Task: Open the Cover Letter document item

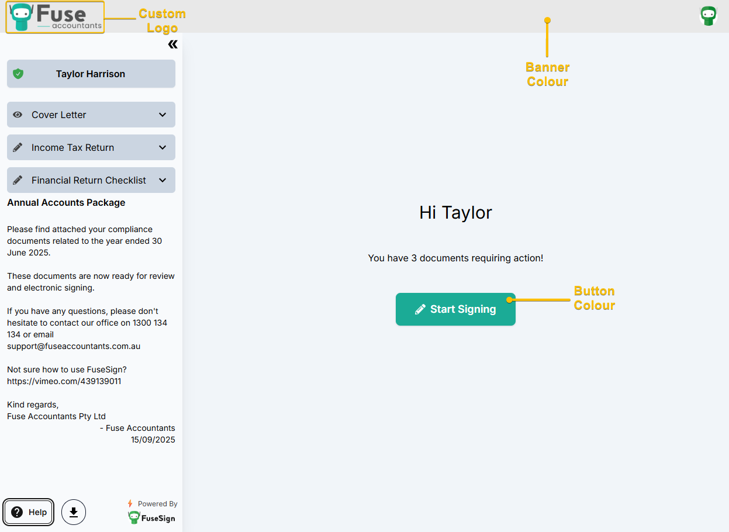Action: pyautogui.click(x=59, y=115)
